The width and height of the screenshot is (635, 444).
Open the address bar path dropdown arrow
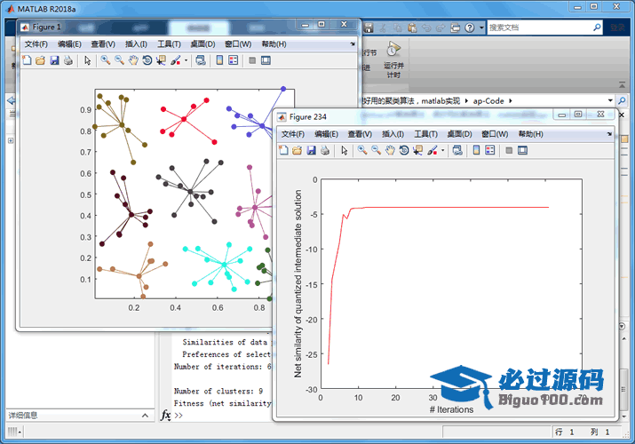[x=610, y=100]
